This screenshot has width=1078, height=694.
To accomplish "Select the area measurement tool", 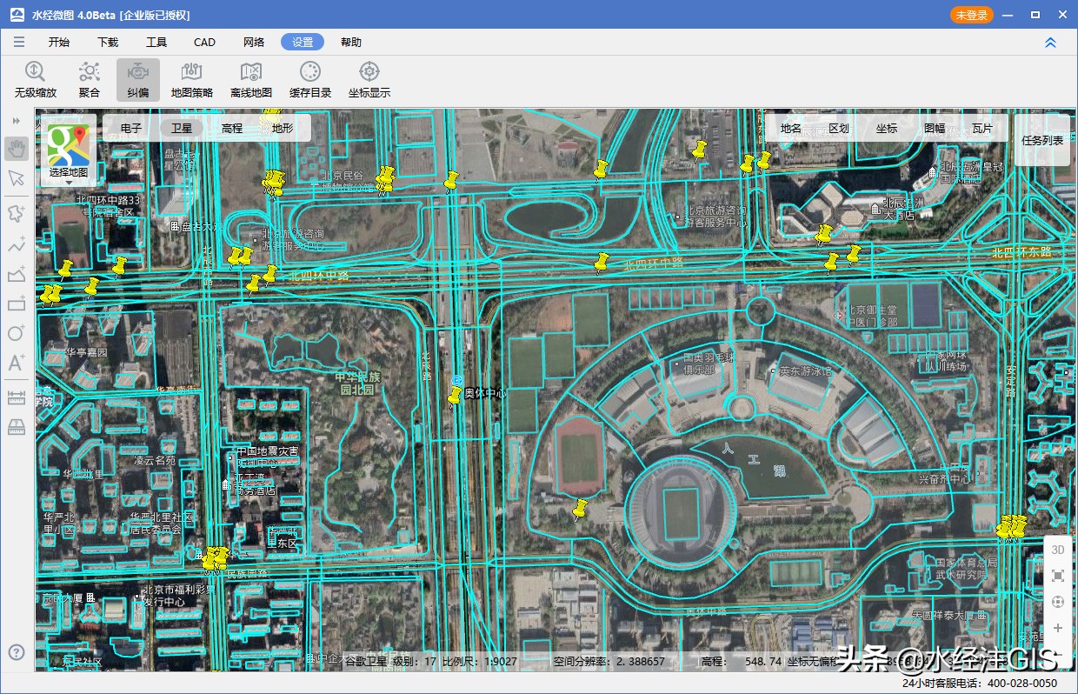I will coord(17,426).
